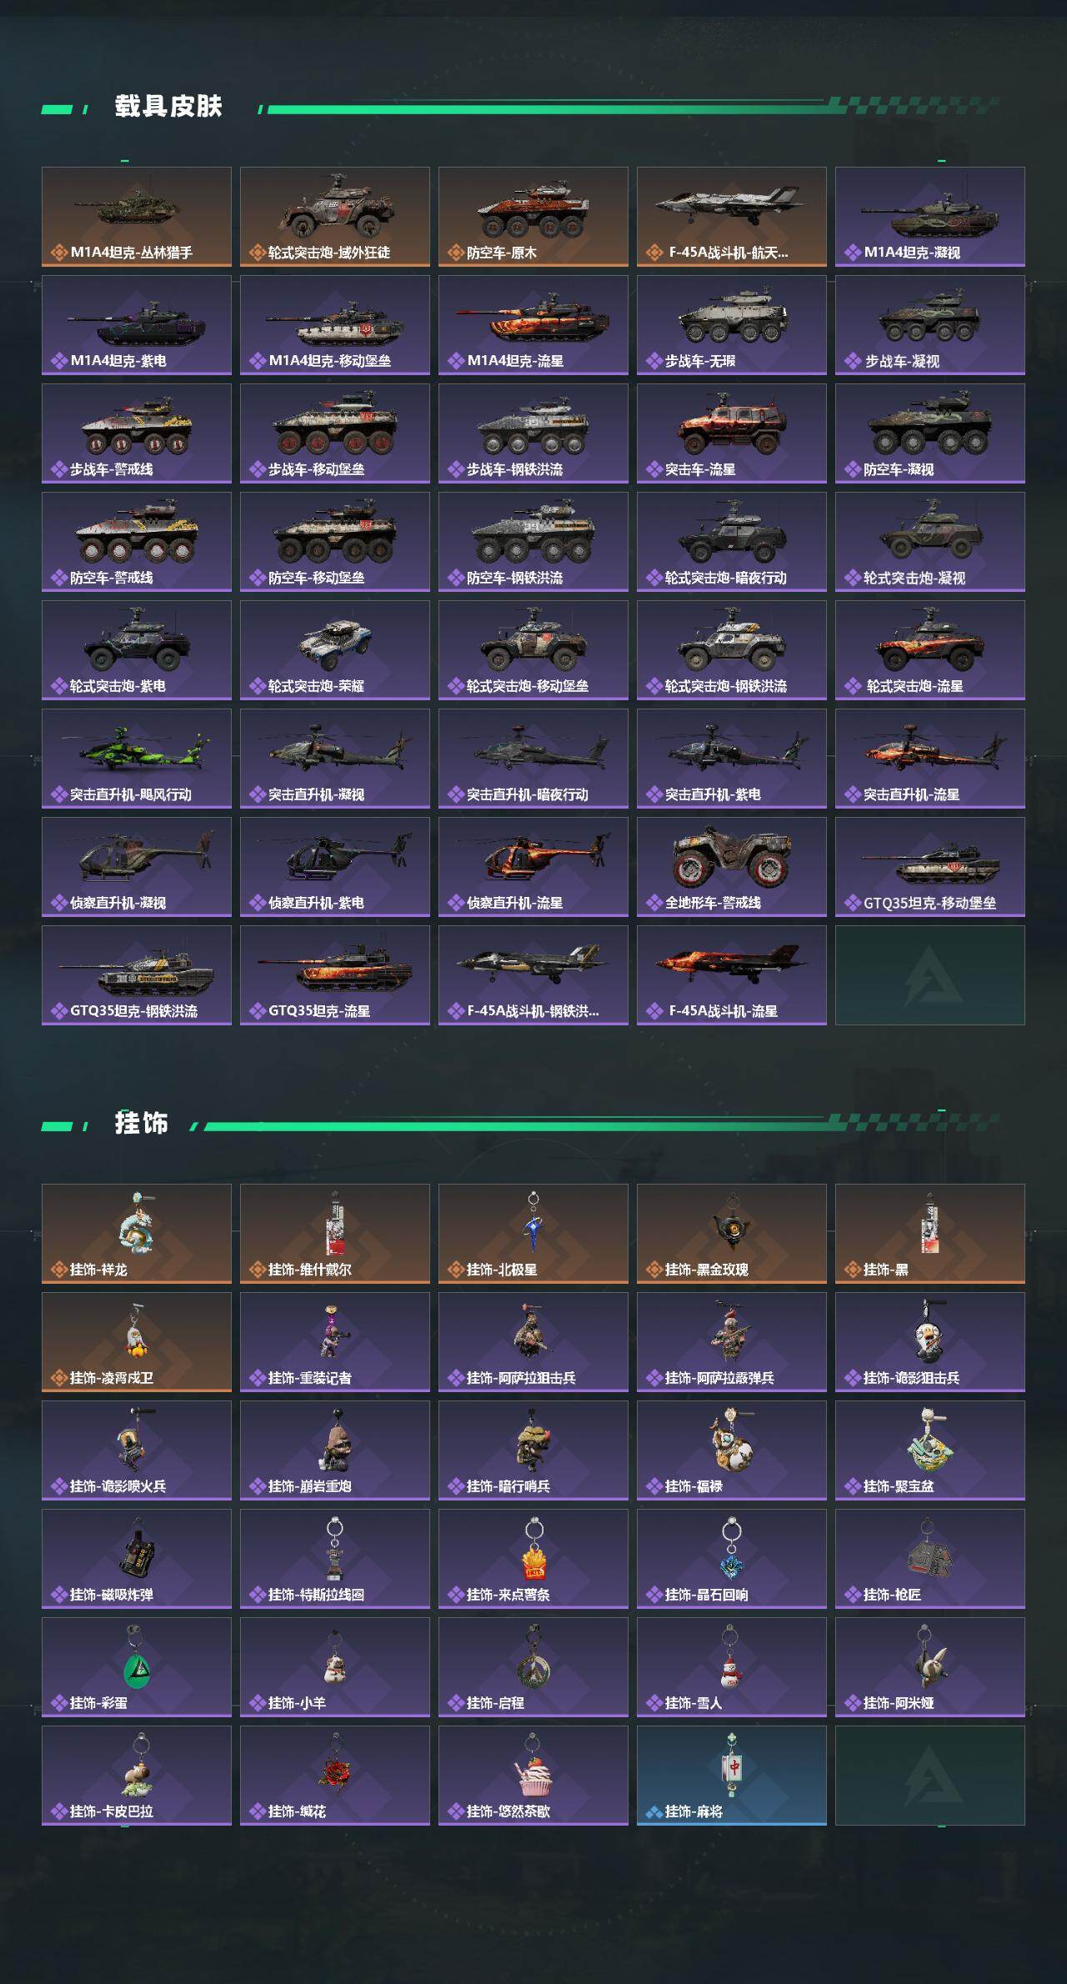The height and width of the screenshot is (1984, 1067).
Task: Click the empty slot after F-45A战斗机-流星
Action: (x=930, y=975)
